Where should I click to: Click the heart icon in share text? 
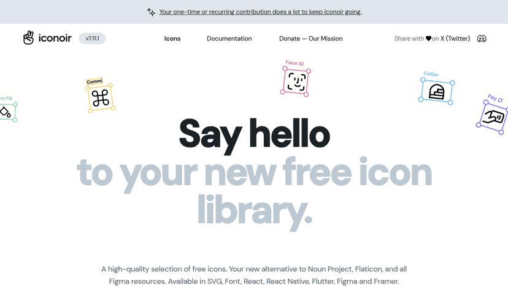(428, 39)
